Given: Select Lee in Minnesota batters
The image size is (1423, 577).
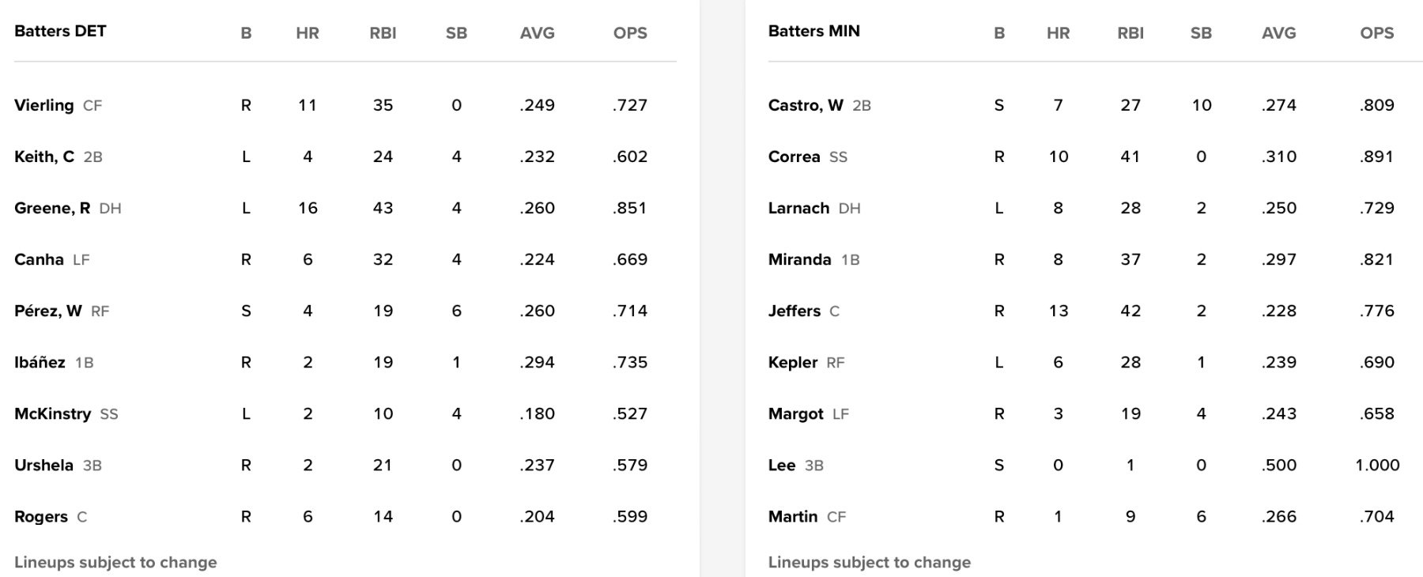Looking at the screenshot, I should [x=781, y=465].
